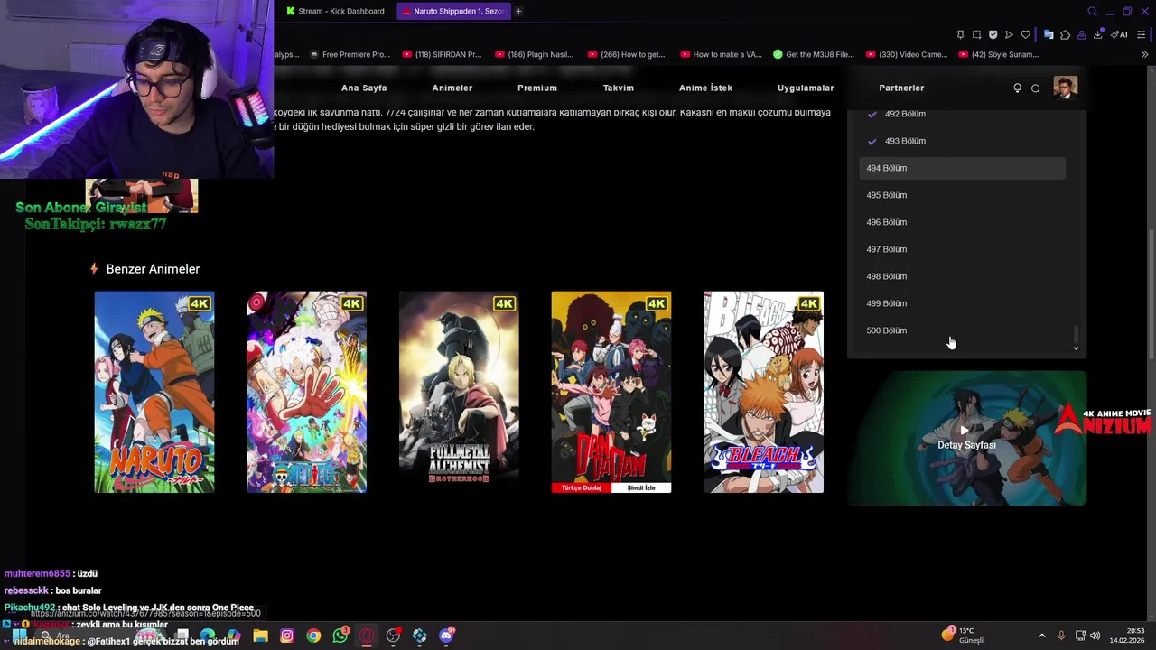The height and width of the screenshot is (650, 1156).
Task: Open File Explorer from taskbar
Action: (260, 636)
